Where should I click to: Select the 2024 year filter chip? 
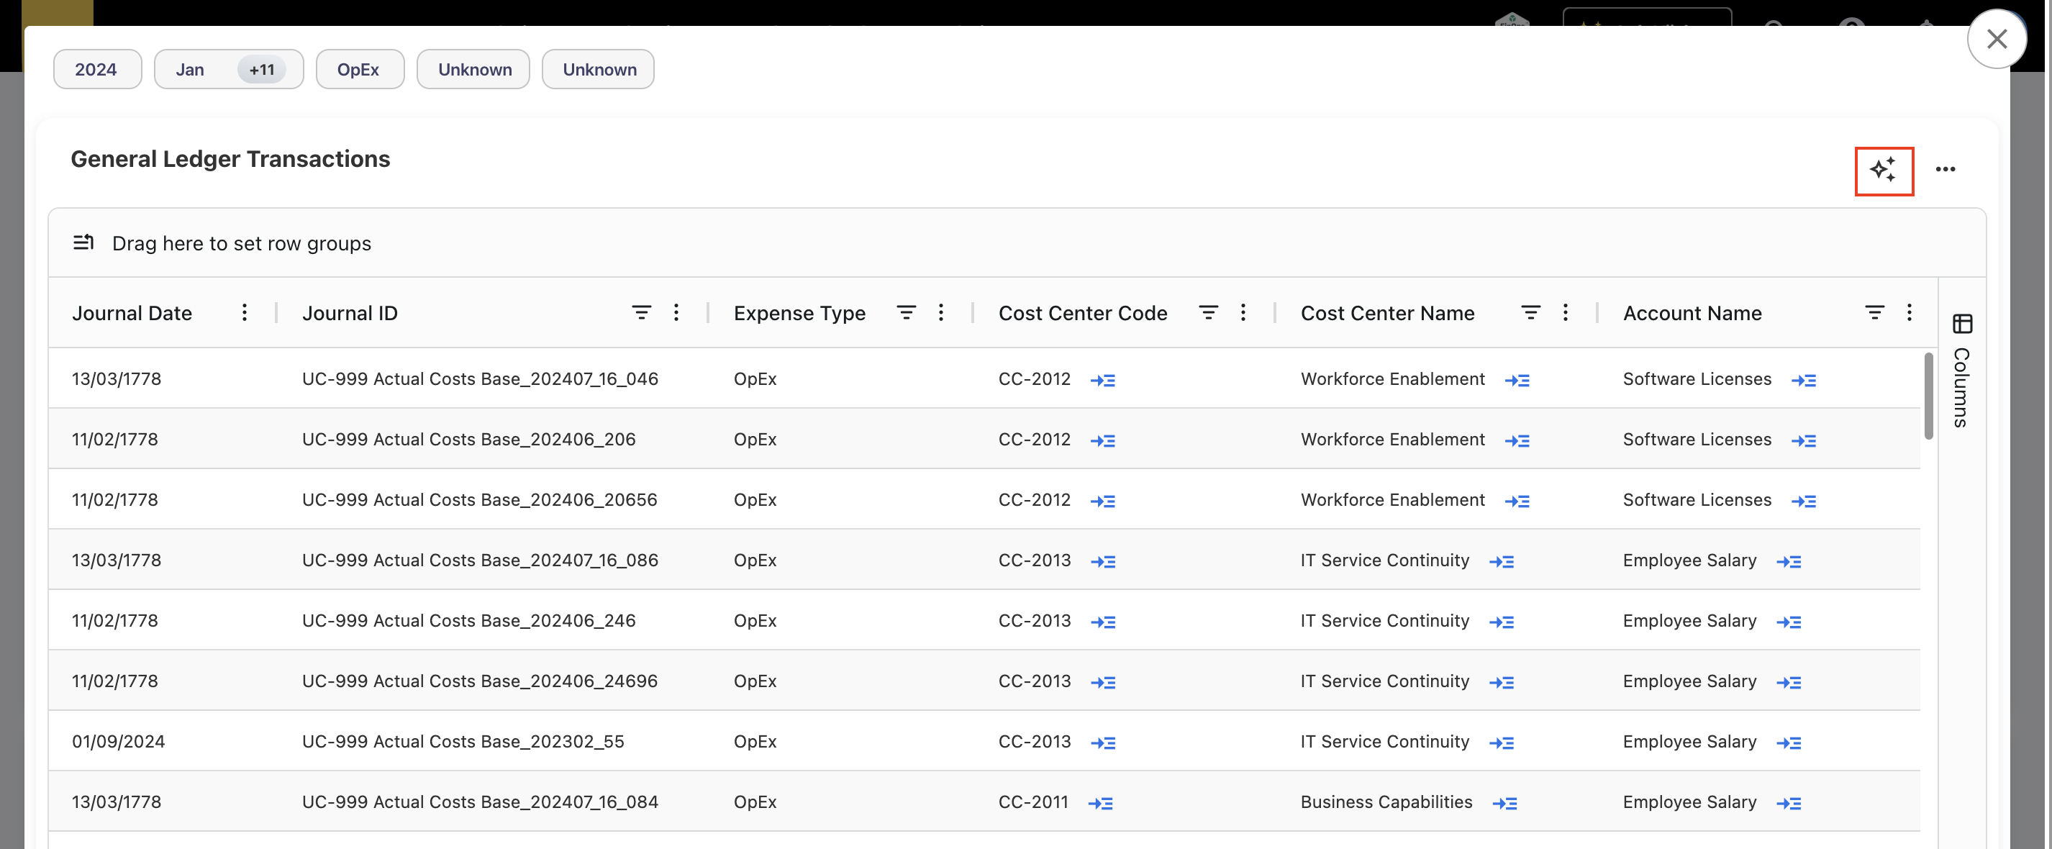click(x=96, y=69)
